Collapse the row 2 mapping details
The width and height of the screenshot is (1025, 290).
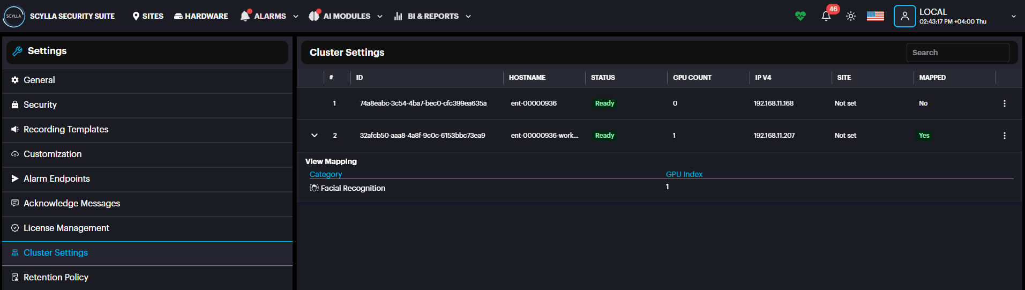pos(315,136)
